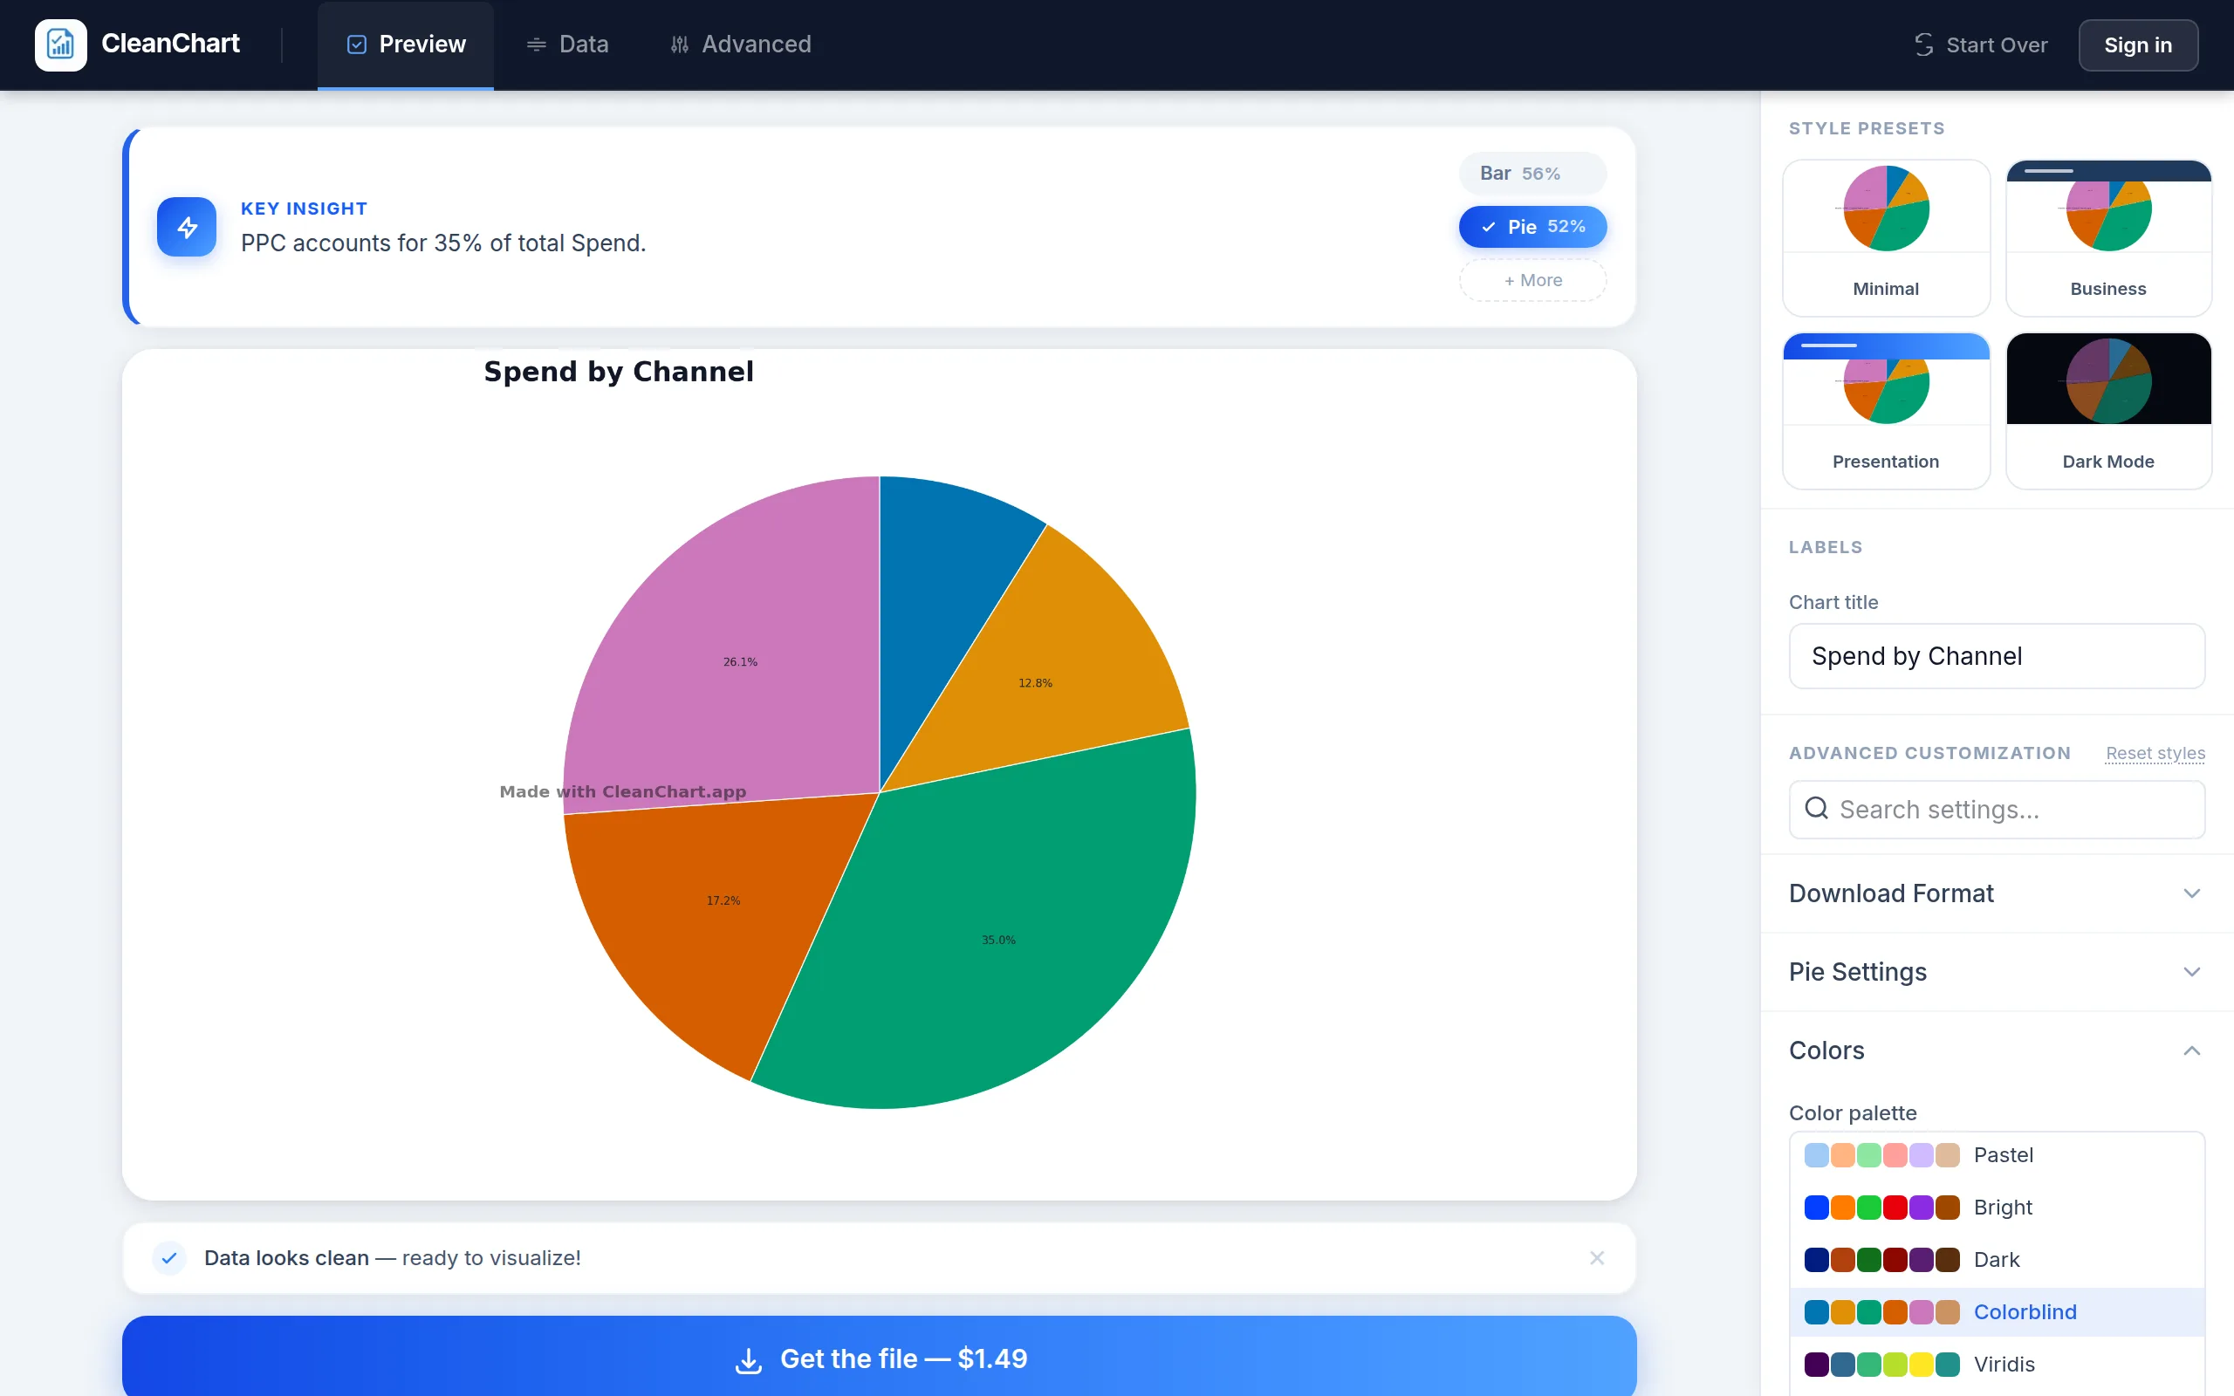Click the Chart title input field
This screenshot has height=1396, width=2234.
point(1997,656)
